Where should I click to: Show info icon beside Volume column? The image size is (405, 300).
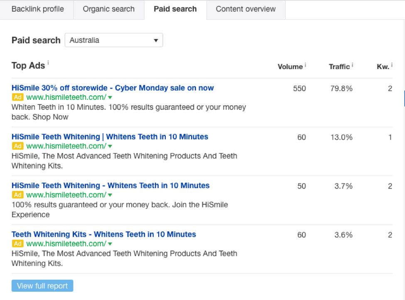(x=305, y=65)
